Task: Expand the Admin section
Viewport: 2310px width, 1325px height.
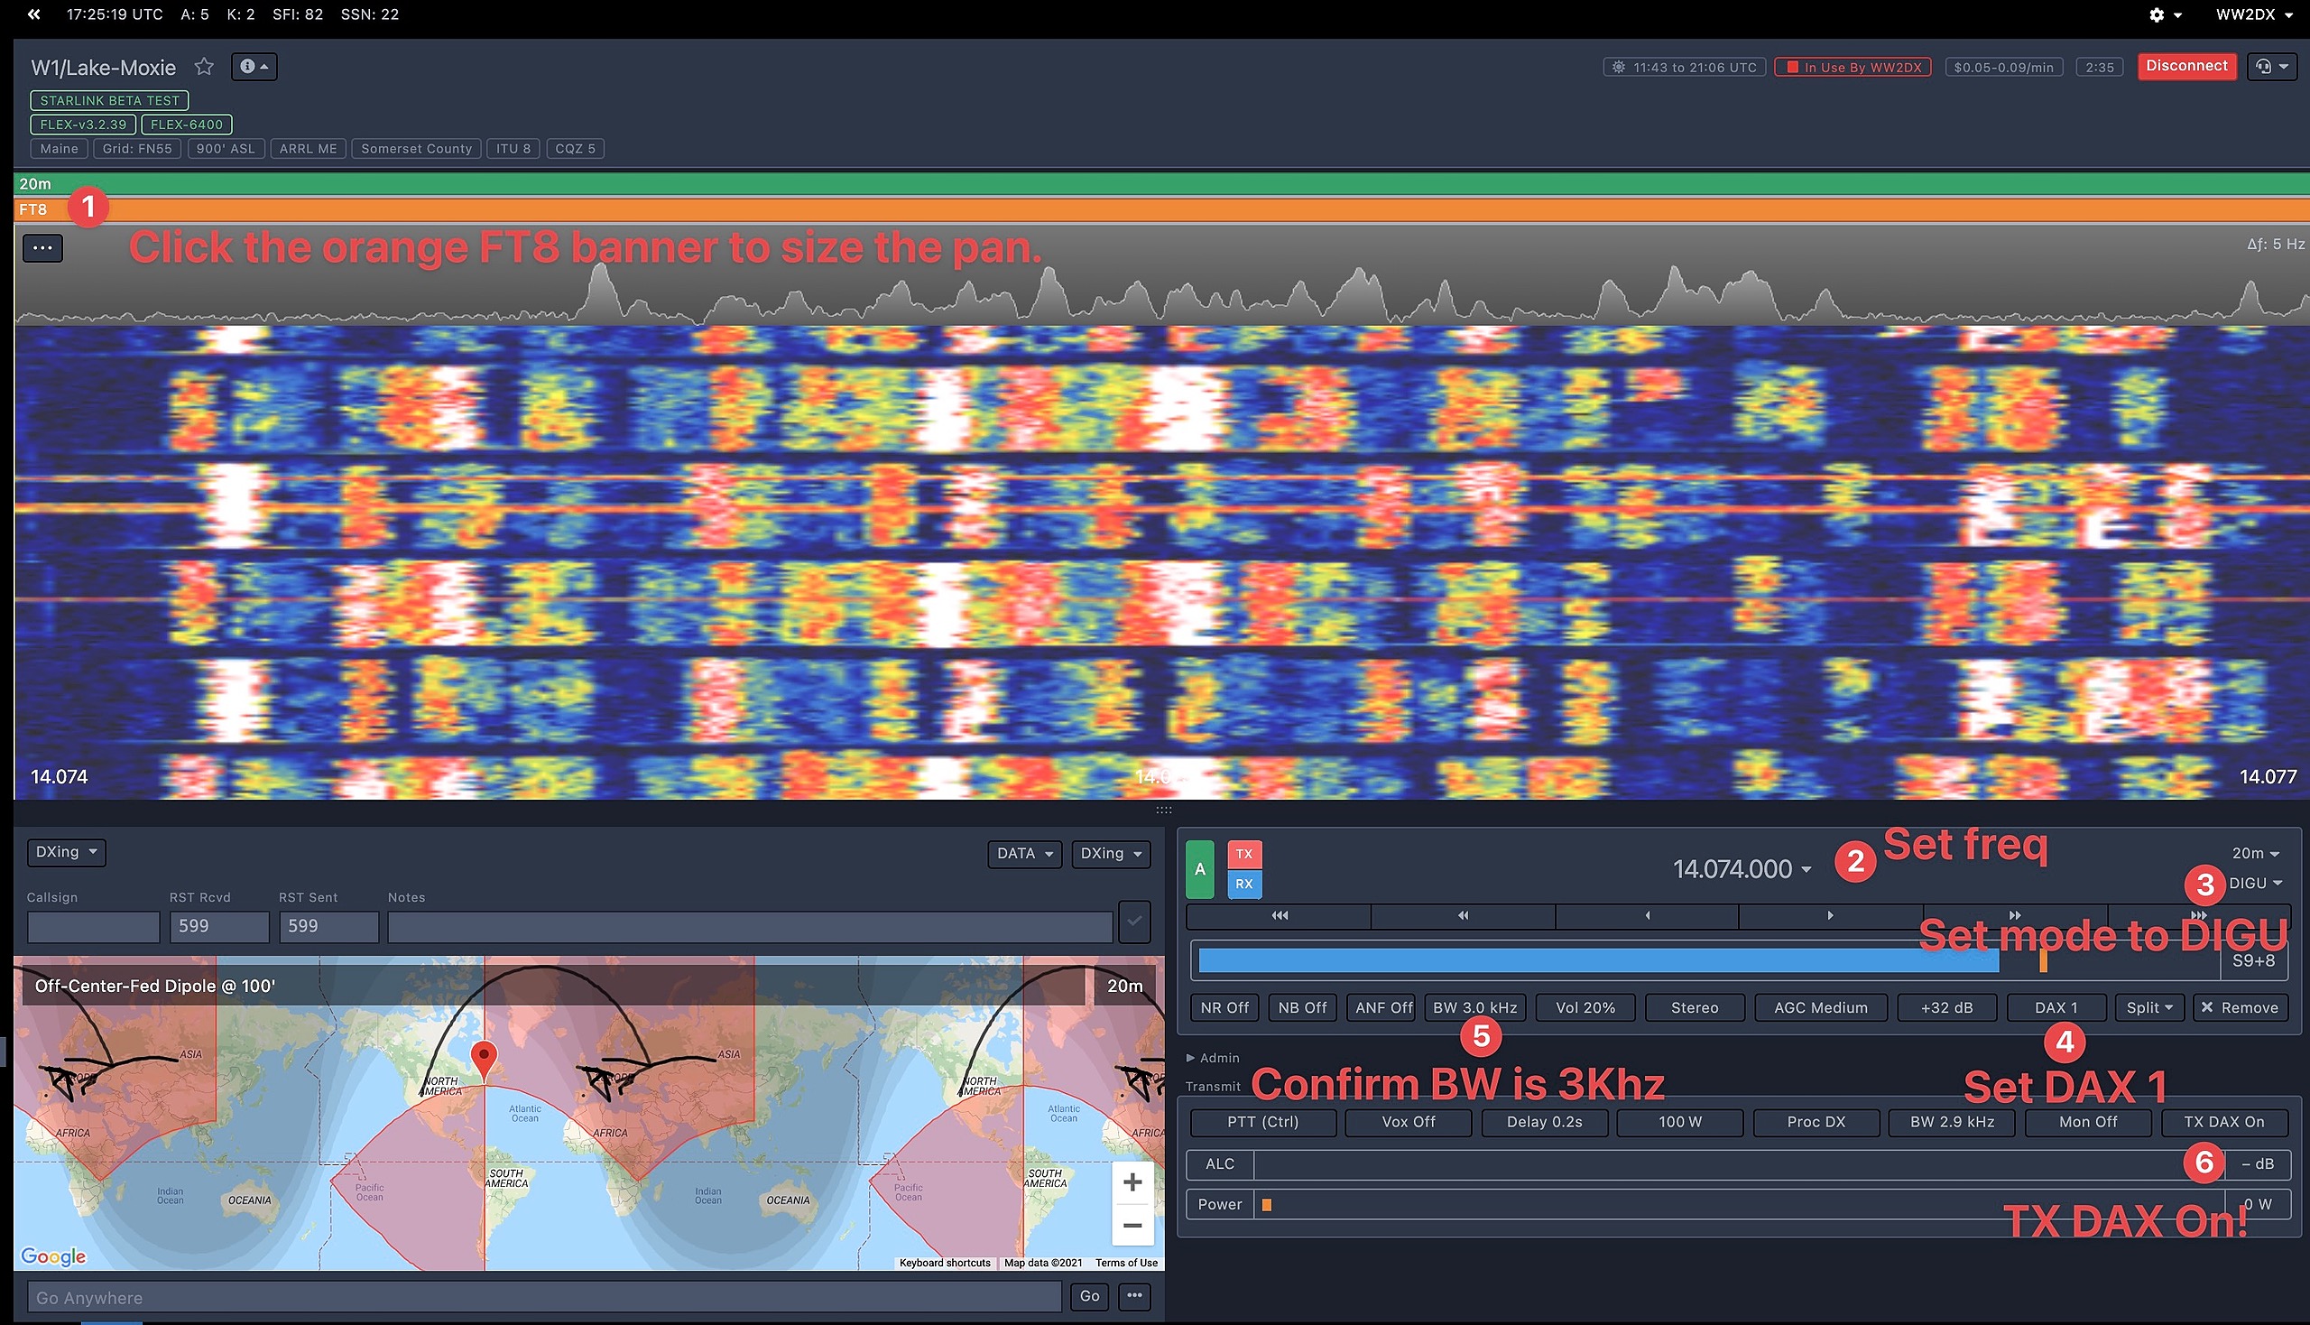Action: coord(1212,1058)
